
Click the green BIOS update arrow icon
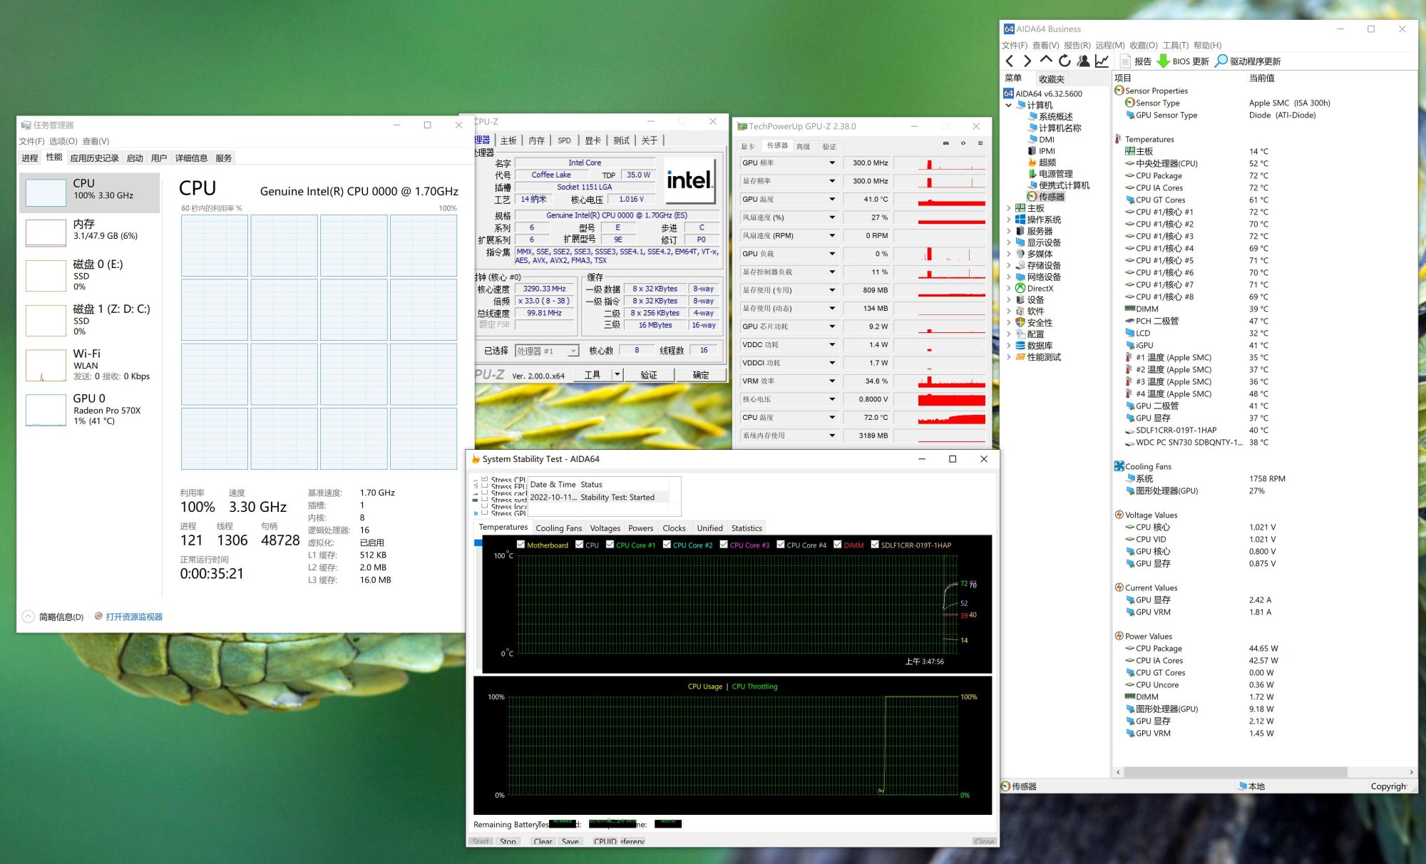click(1163, 61)
